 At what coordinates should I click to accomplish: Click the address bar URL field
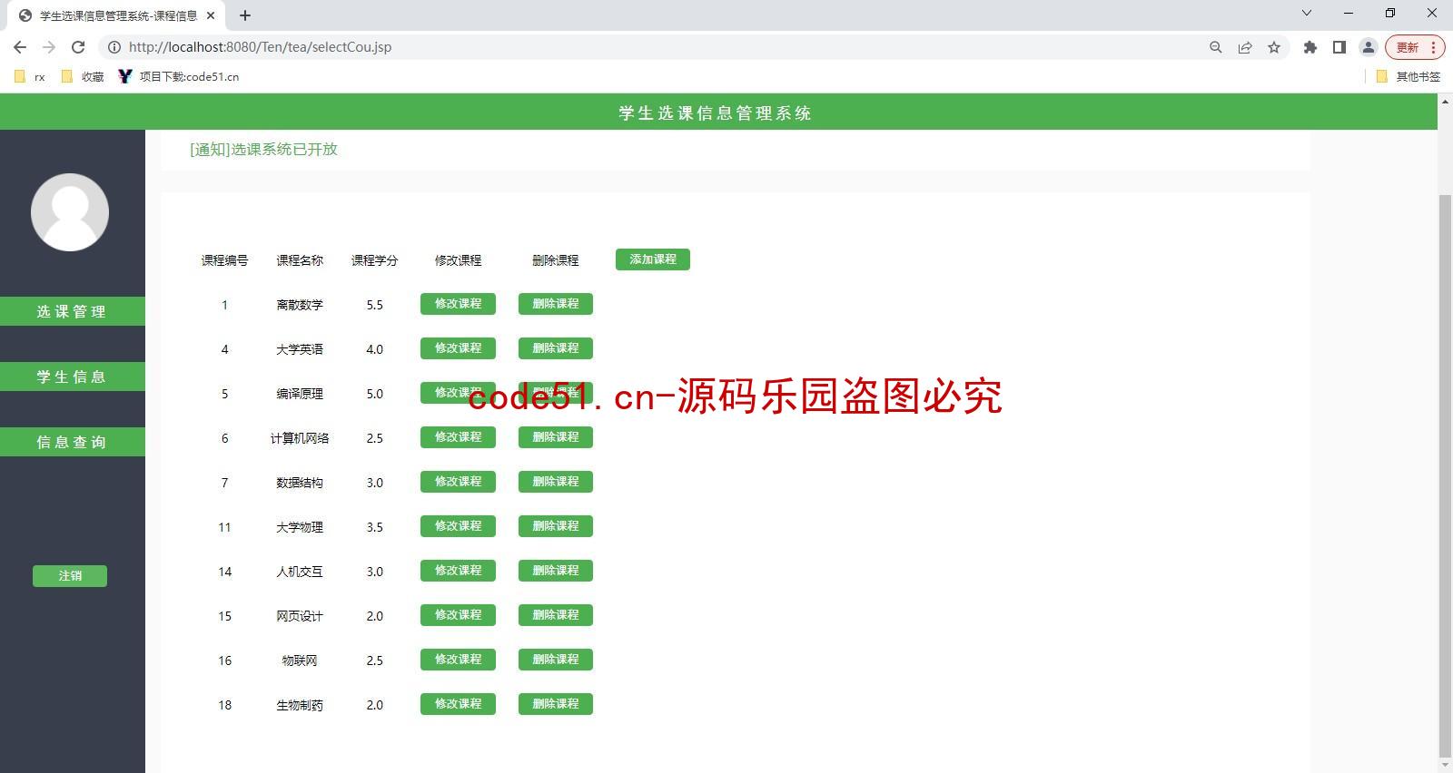(x=654, y=47)
